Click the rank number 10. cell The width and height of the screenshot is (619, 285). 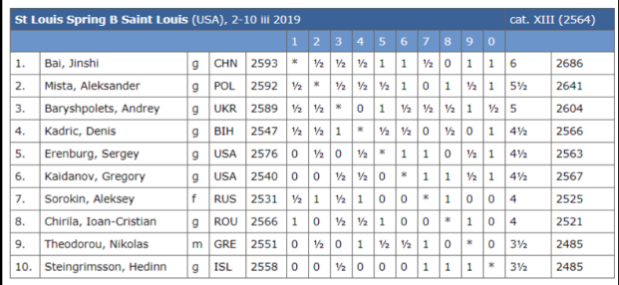coord(24,267)
